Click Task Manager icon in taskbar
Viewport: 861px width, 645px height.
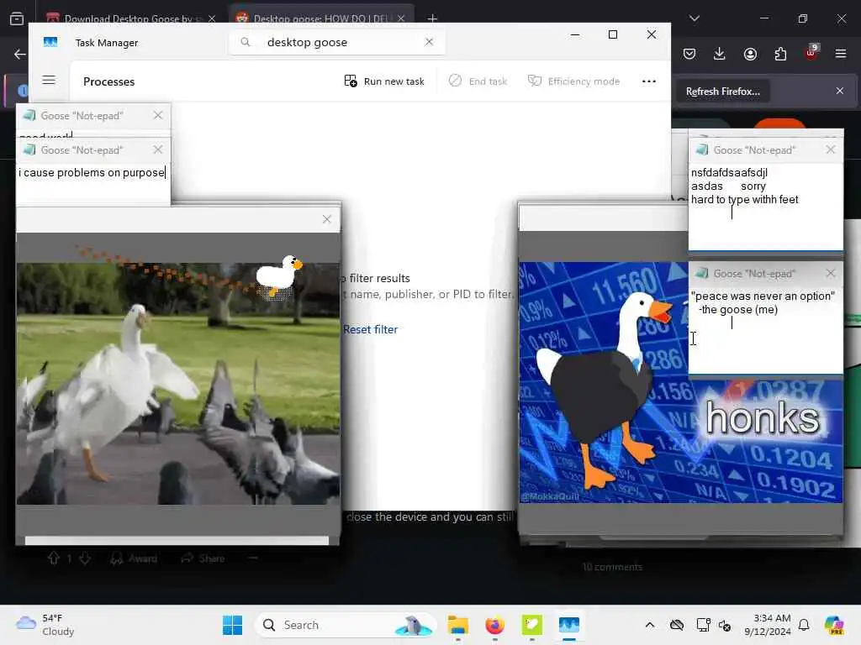click(569, 625)
